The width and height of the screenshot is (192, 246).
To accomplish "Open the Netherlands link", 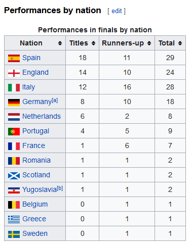I will pyautogui.click(x=42, y=116).
